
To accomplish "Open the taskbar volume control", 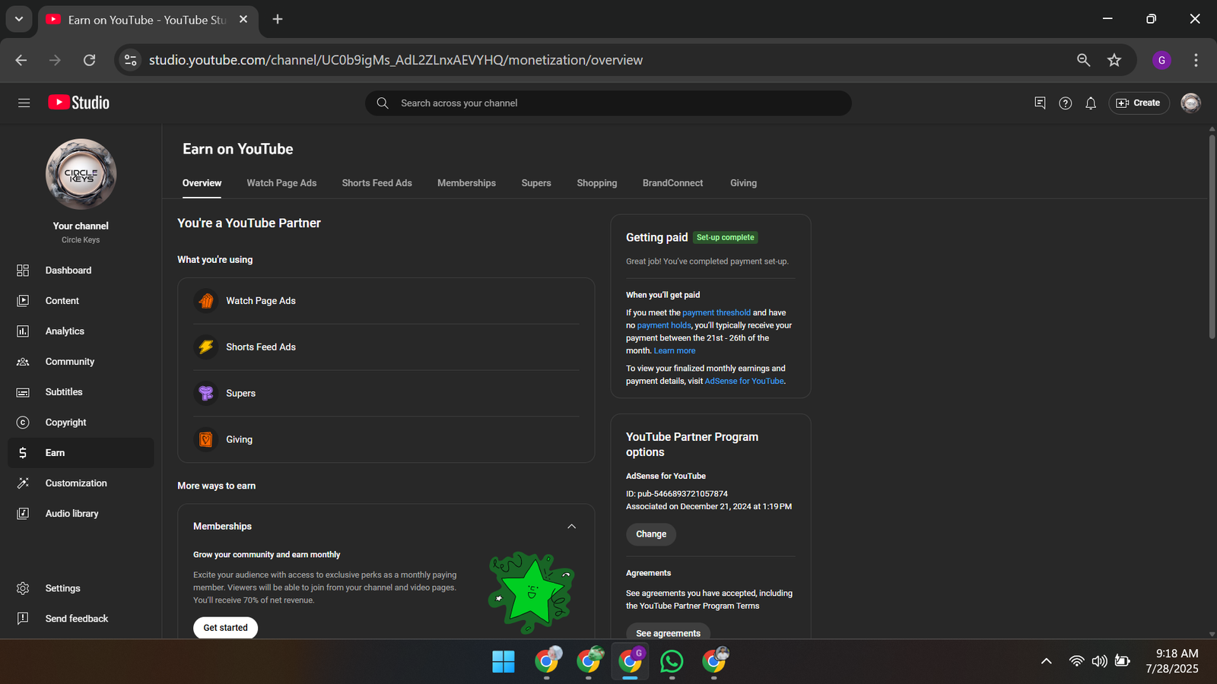I will 1099,661.
